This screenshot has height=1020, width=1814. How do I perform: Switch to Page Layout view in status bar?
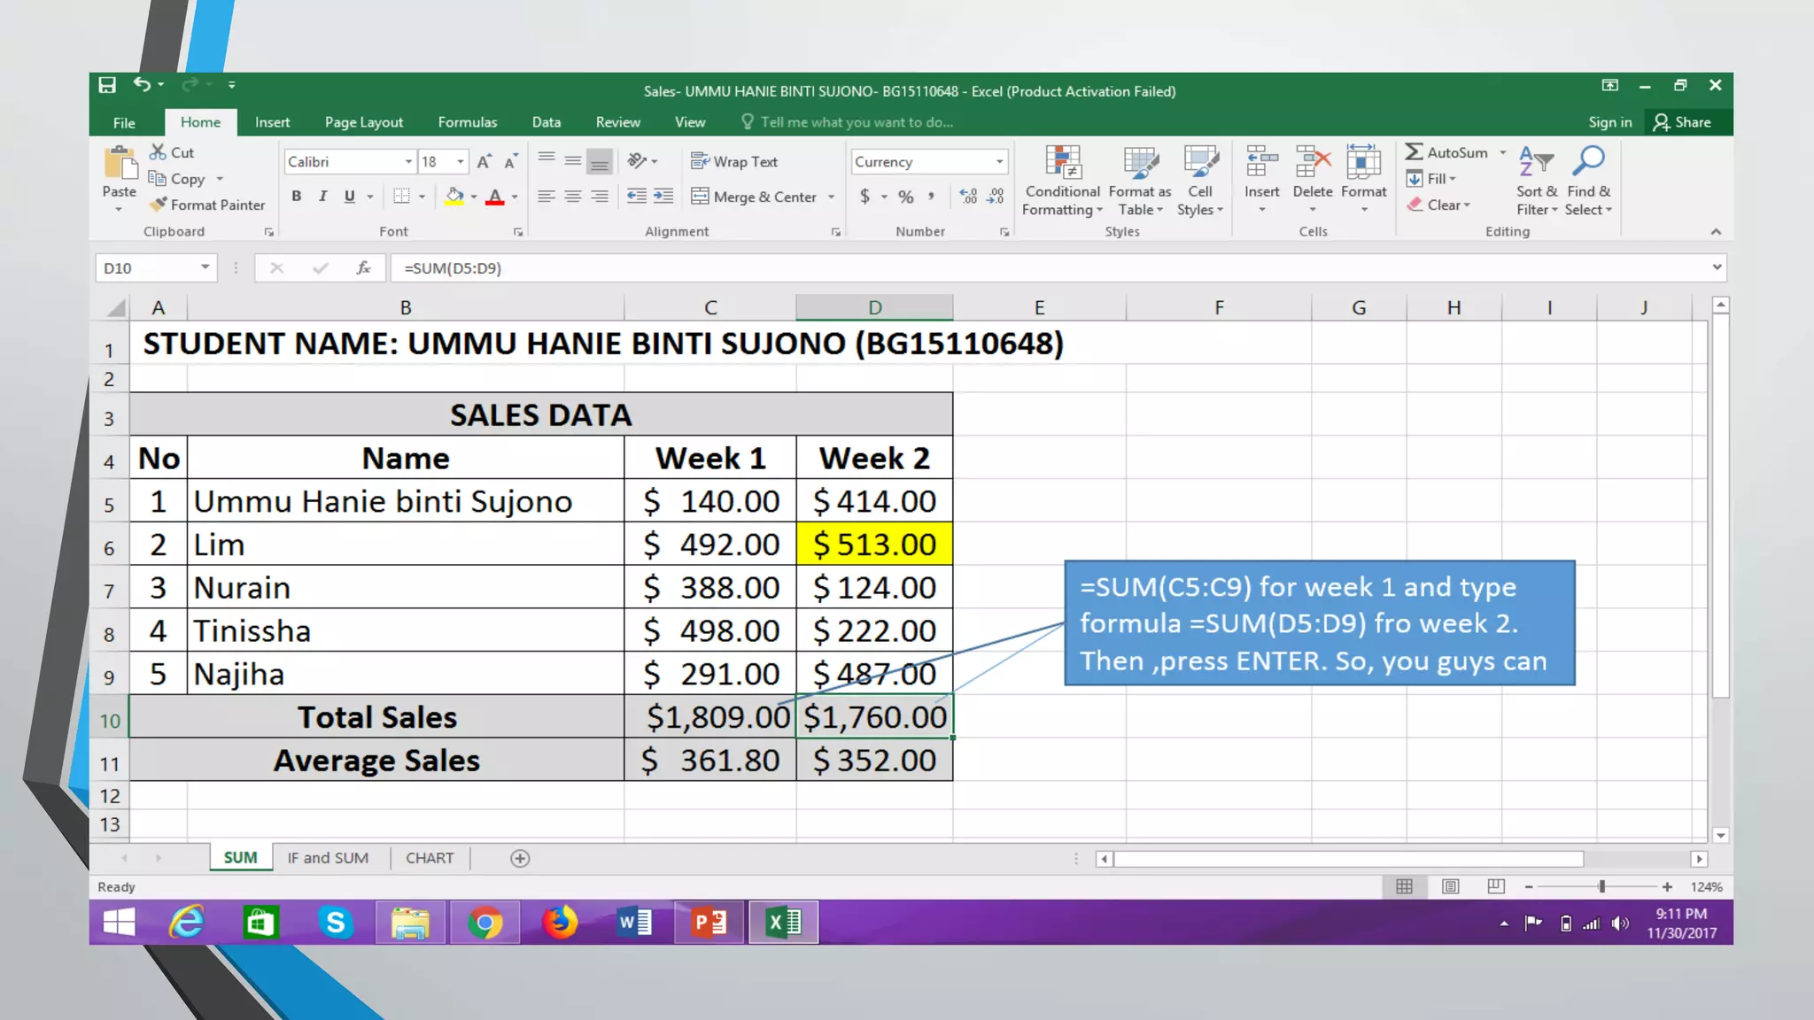(1450, 886)
